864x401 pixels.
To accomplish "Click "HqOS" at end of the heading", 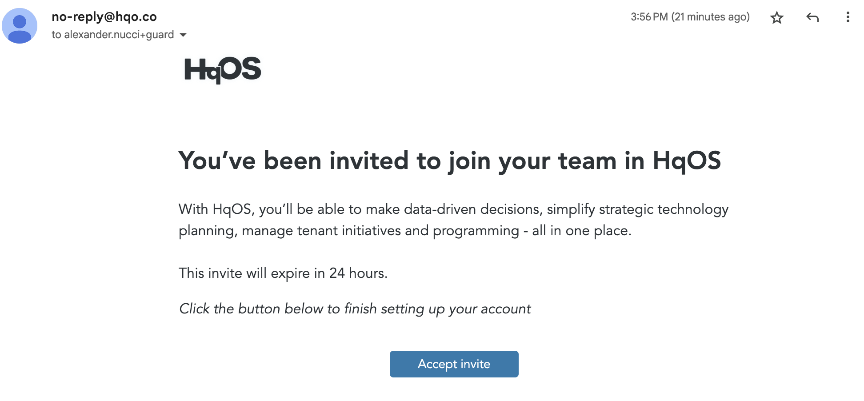I will coord(687,160).
